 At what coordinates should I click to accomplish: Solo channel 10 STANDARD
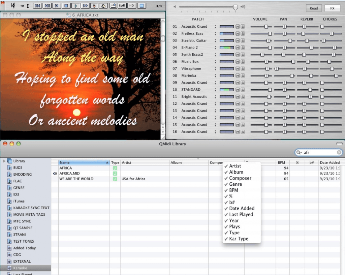pyautogui.click(x=243, y=90)
